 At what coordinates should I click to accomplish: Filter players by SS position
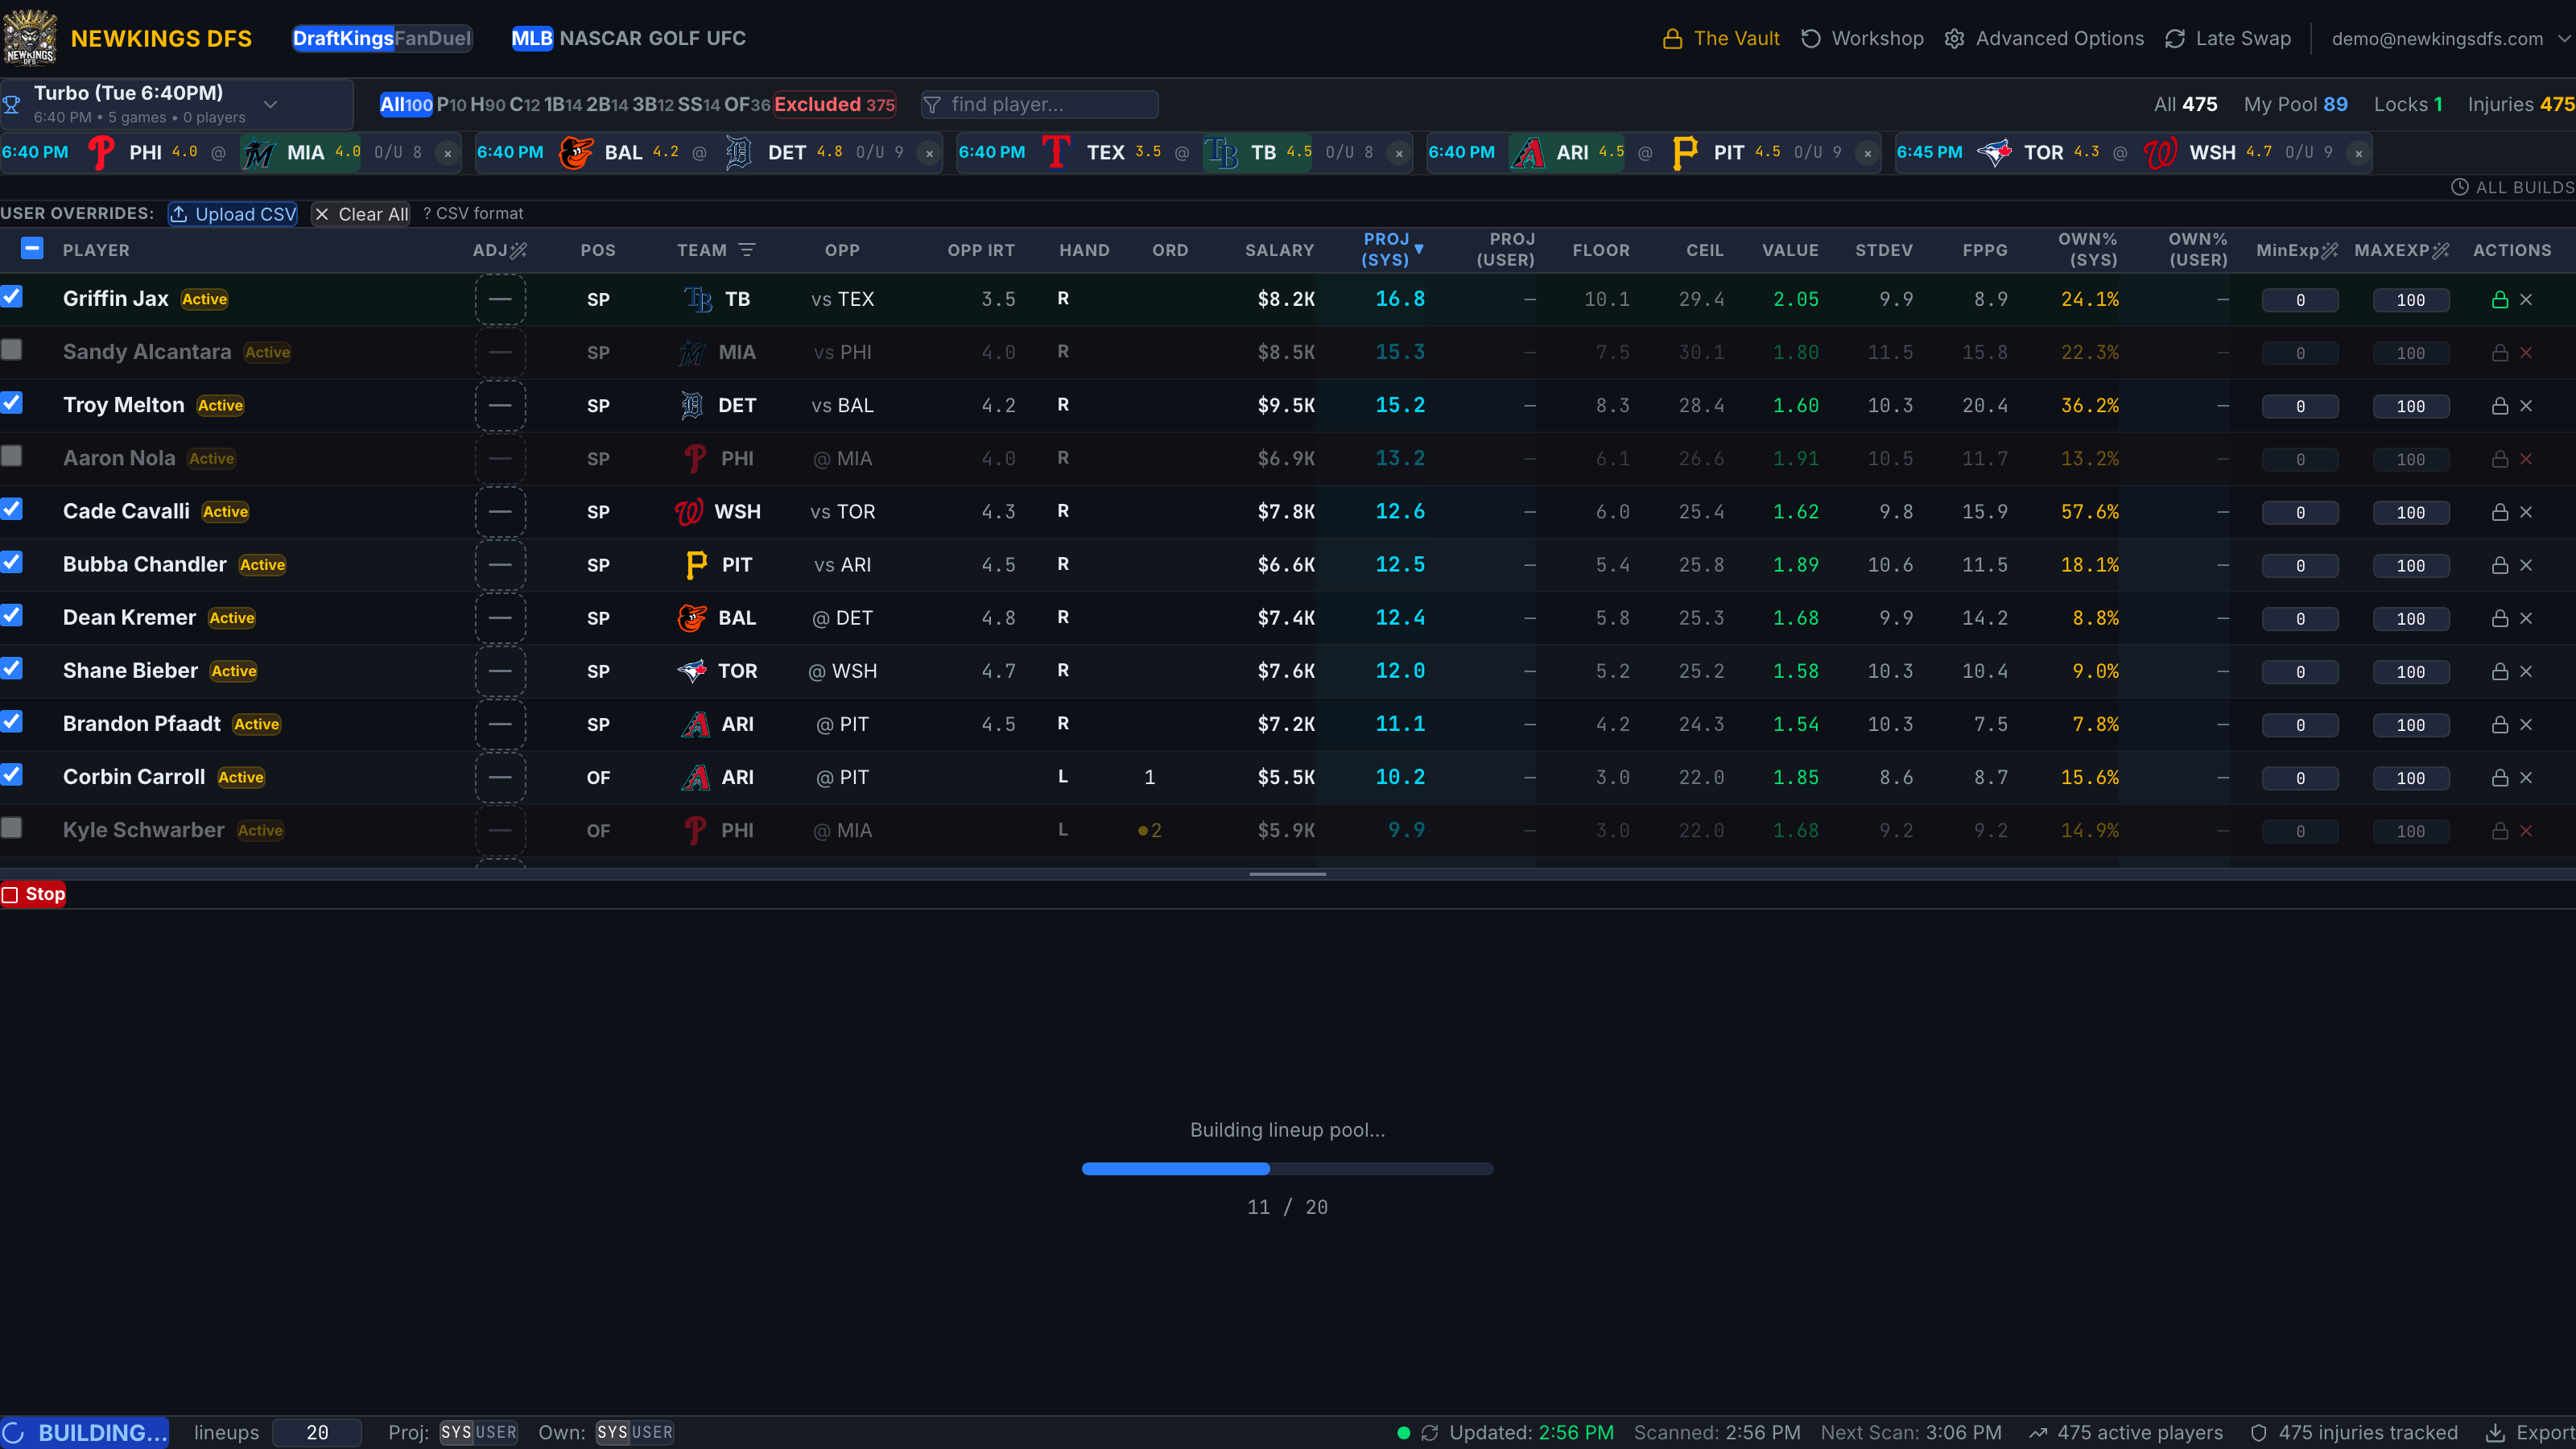(698, 105)
